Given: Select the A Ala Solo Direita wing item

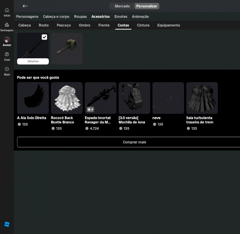Looking at the screenshot, I should click(x=33, y=98).
